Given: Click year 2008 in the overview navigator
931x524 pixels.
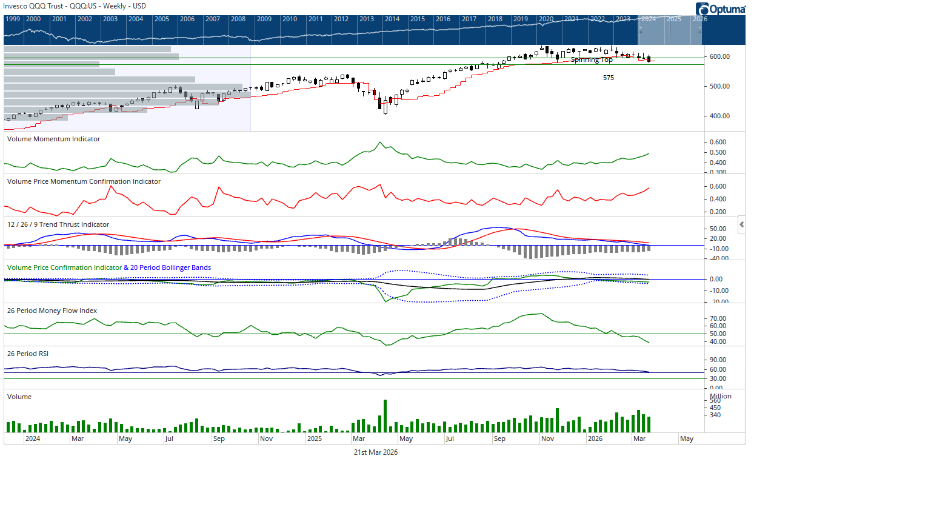Looking at the screenshot, I should [x=238, y=19].
